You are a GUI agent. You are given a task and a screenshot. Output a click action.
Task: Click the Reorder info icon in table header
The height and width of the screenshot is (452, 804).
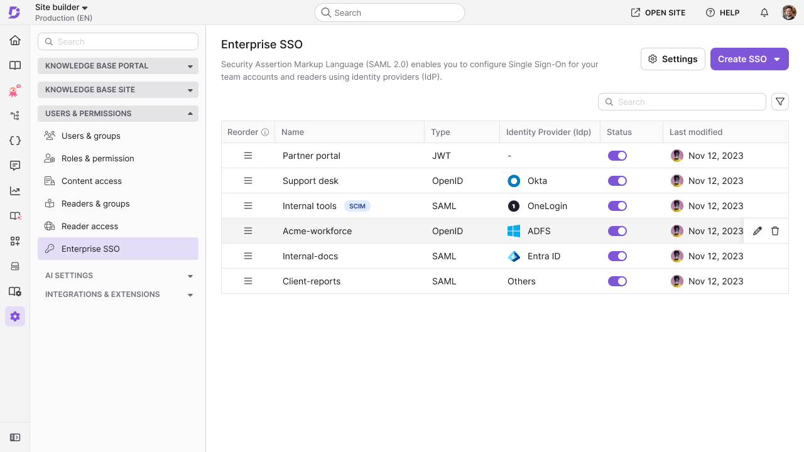pos(265,132)
